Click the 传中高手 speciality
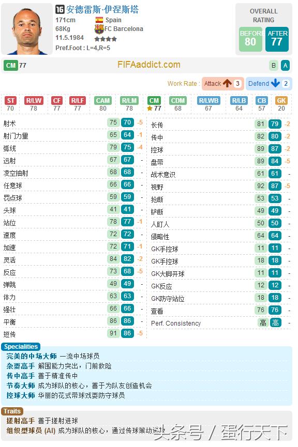The image size is (298, 447). pos(21,376)
